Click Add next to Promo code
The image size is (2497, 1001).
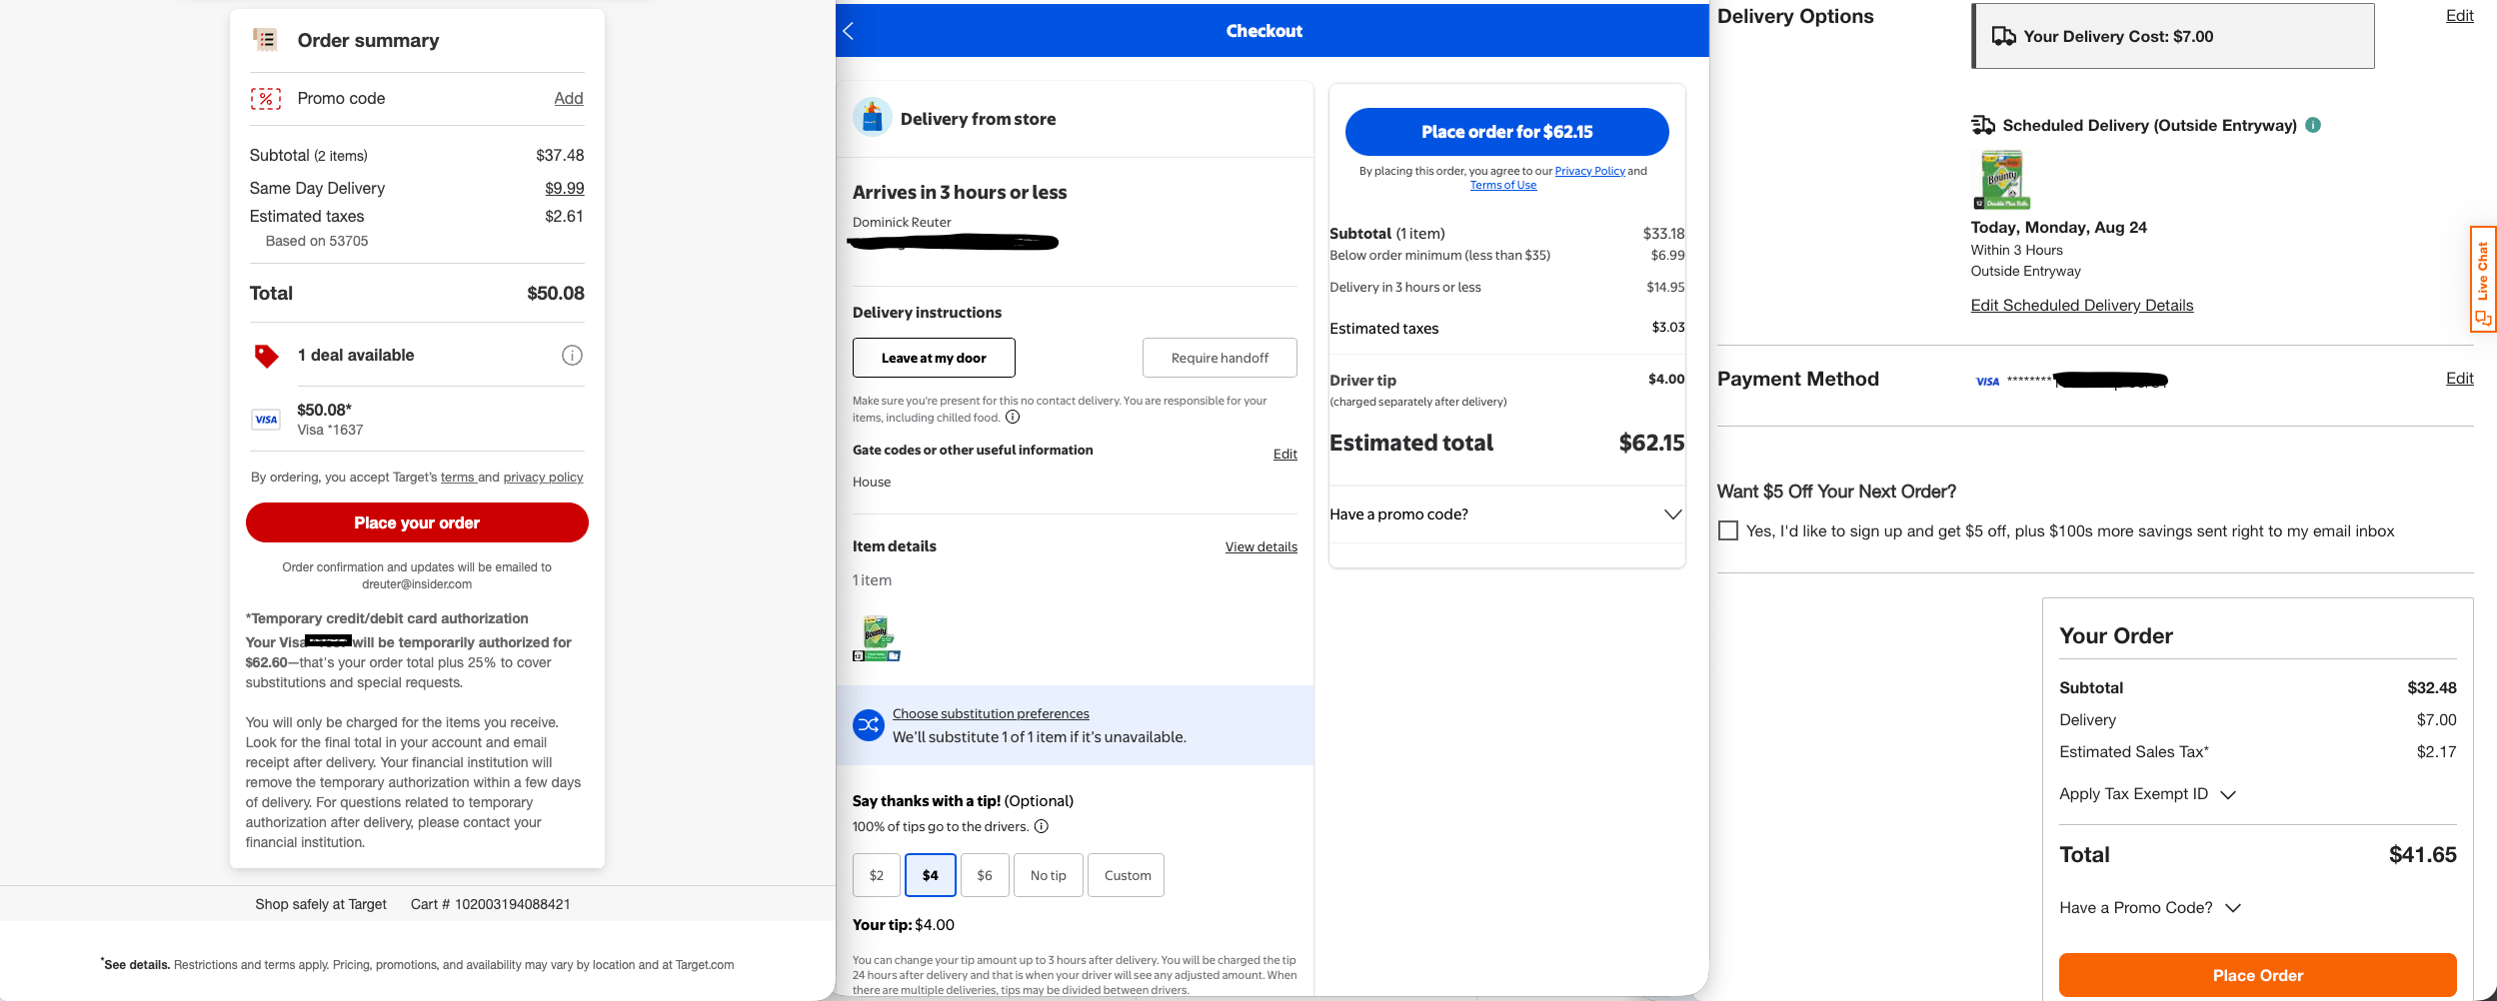569,98
